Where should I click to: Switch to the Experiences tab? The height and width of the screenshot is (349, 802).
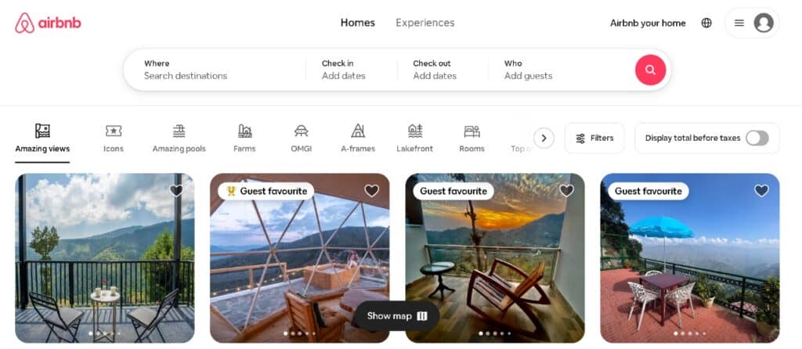pyautogui.click(x=425, y=23)
